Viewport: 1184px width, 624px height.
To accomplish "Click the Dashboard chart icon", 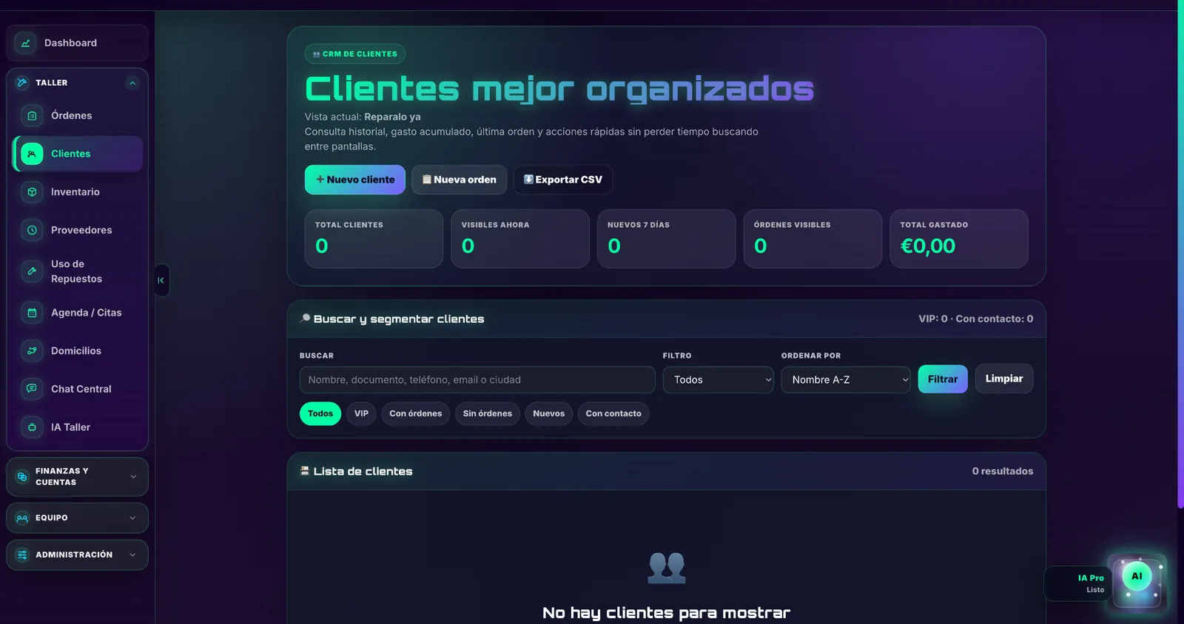I will coord(25,43).
